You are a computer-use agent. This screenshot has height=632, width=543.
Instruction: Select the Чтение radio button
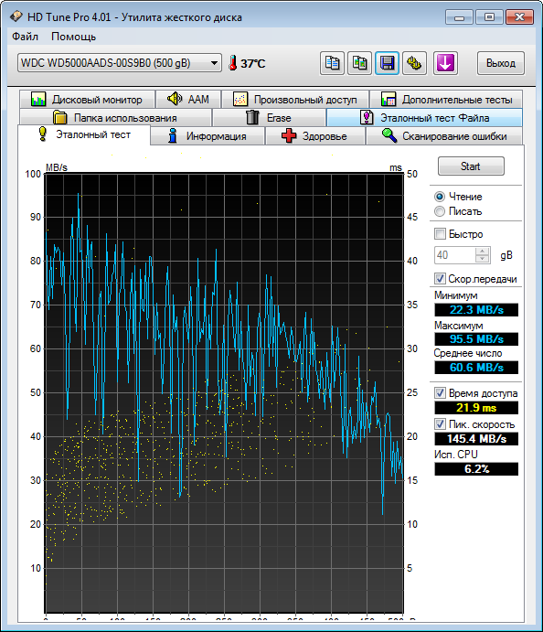440,197
